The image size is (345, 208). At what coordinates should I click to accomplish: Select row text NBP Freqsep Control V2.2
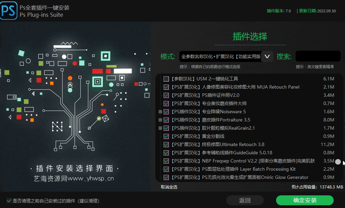(x=243, y=161)
